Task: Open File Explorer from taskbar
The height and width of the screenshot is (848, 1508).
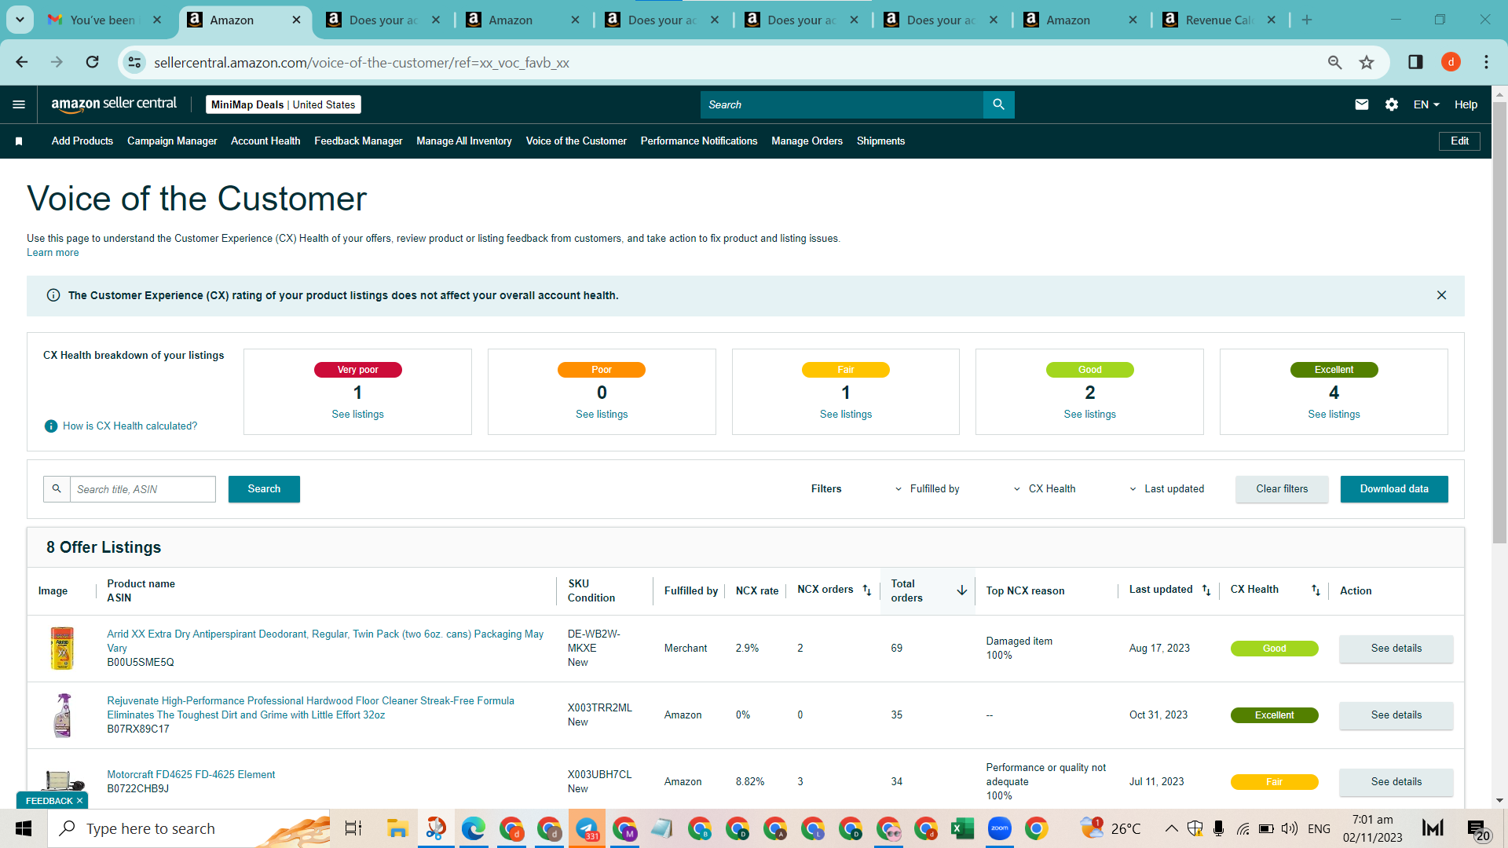Action: point(397,828)
